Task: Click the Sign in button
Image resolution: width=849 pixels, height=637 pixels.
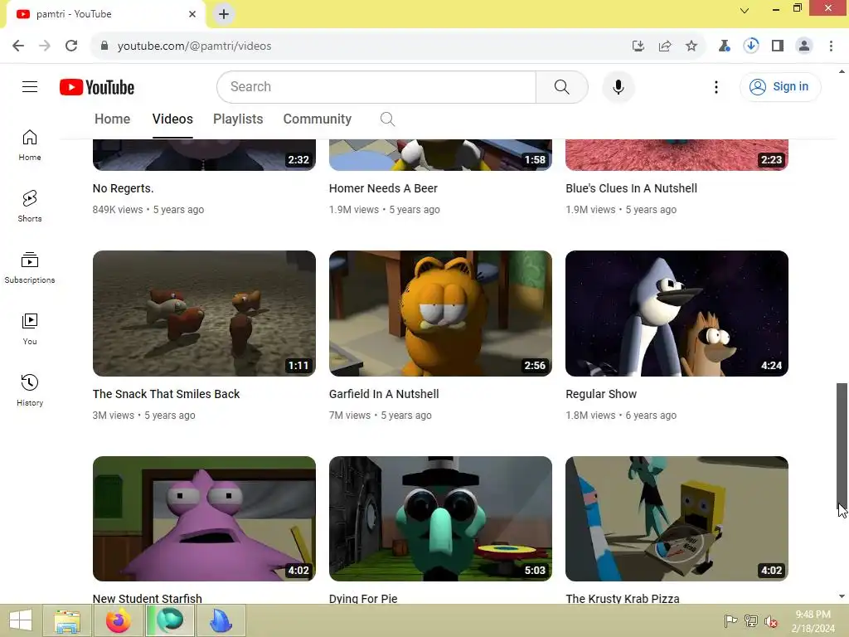Action: tap(779, 86)
